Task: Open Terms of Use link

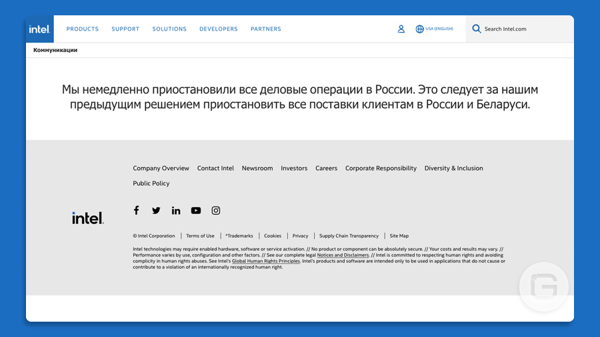Action: click(200, 236)
